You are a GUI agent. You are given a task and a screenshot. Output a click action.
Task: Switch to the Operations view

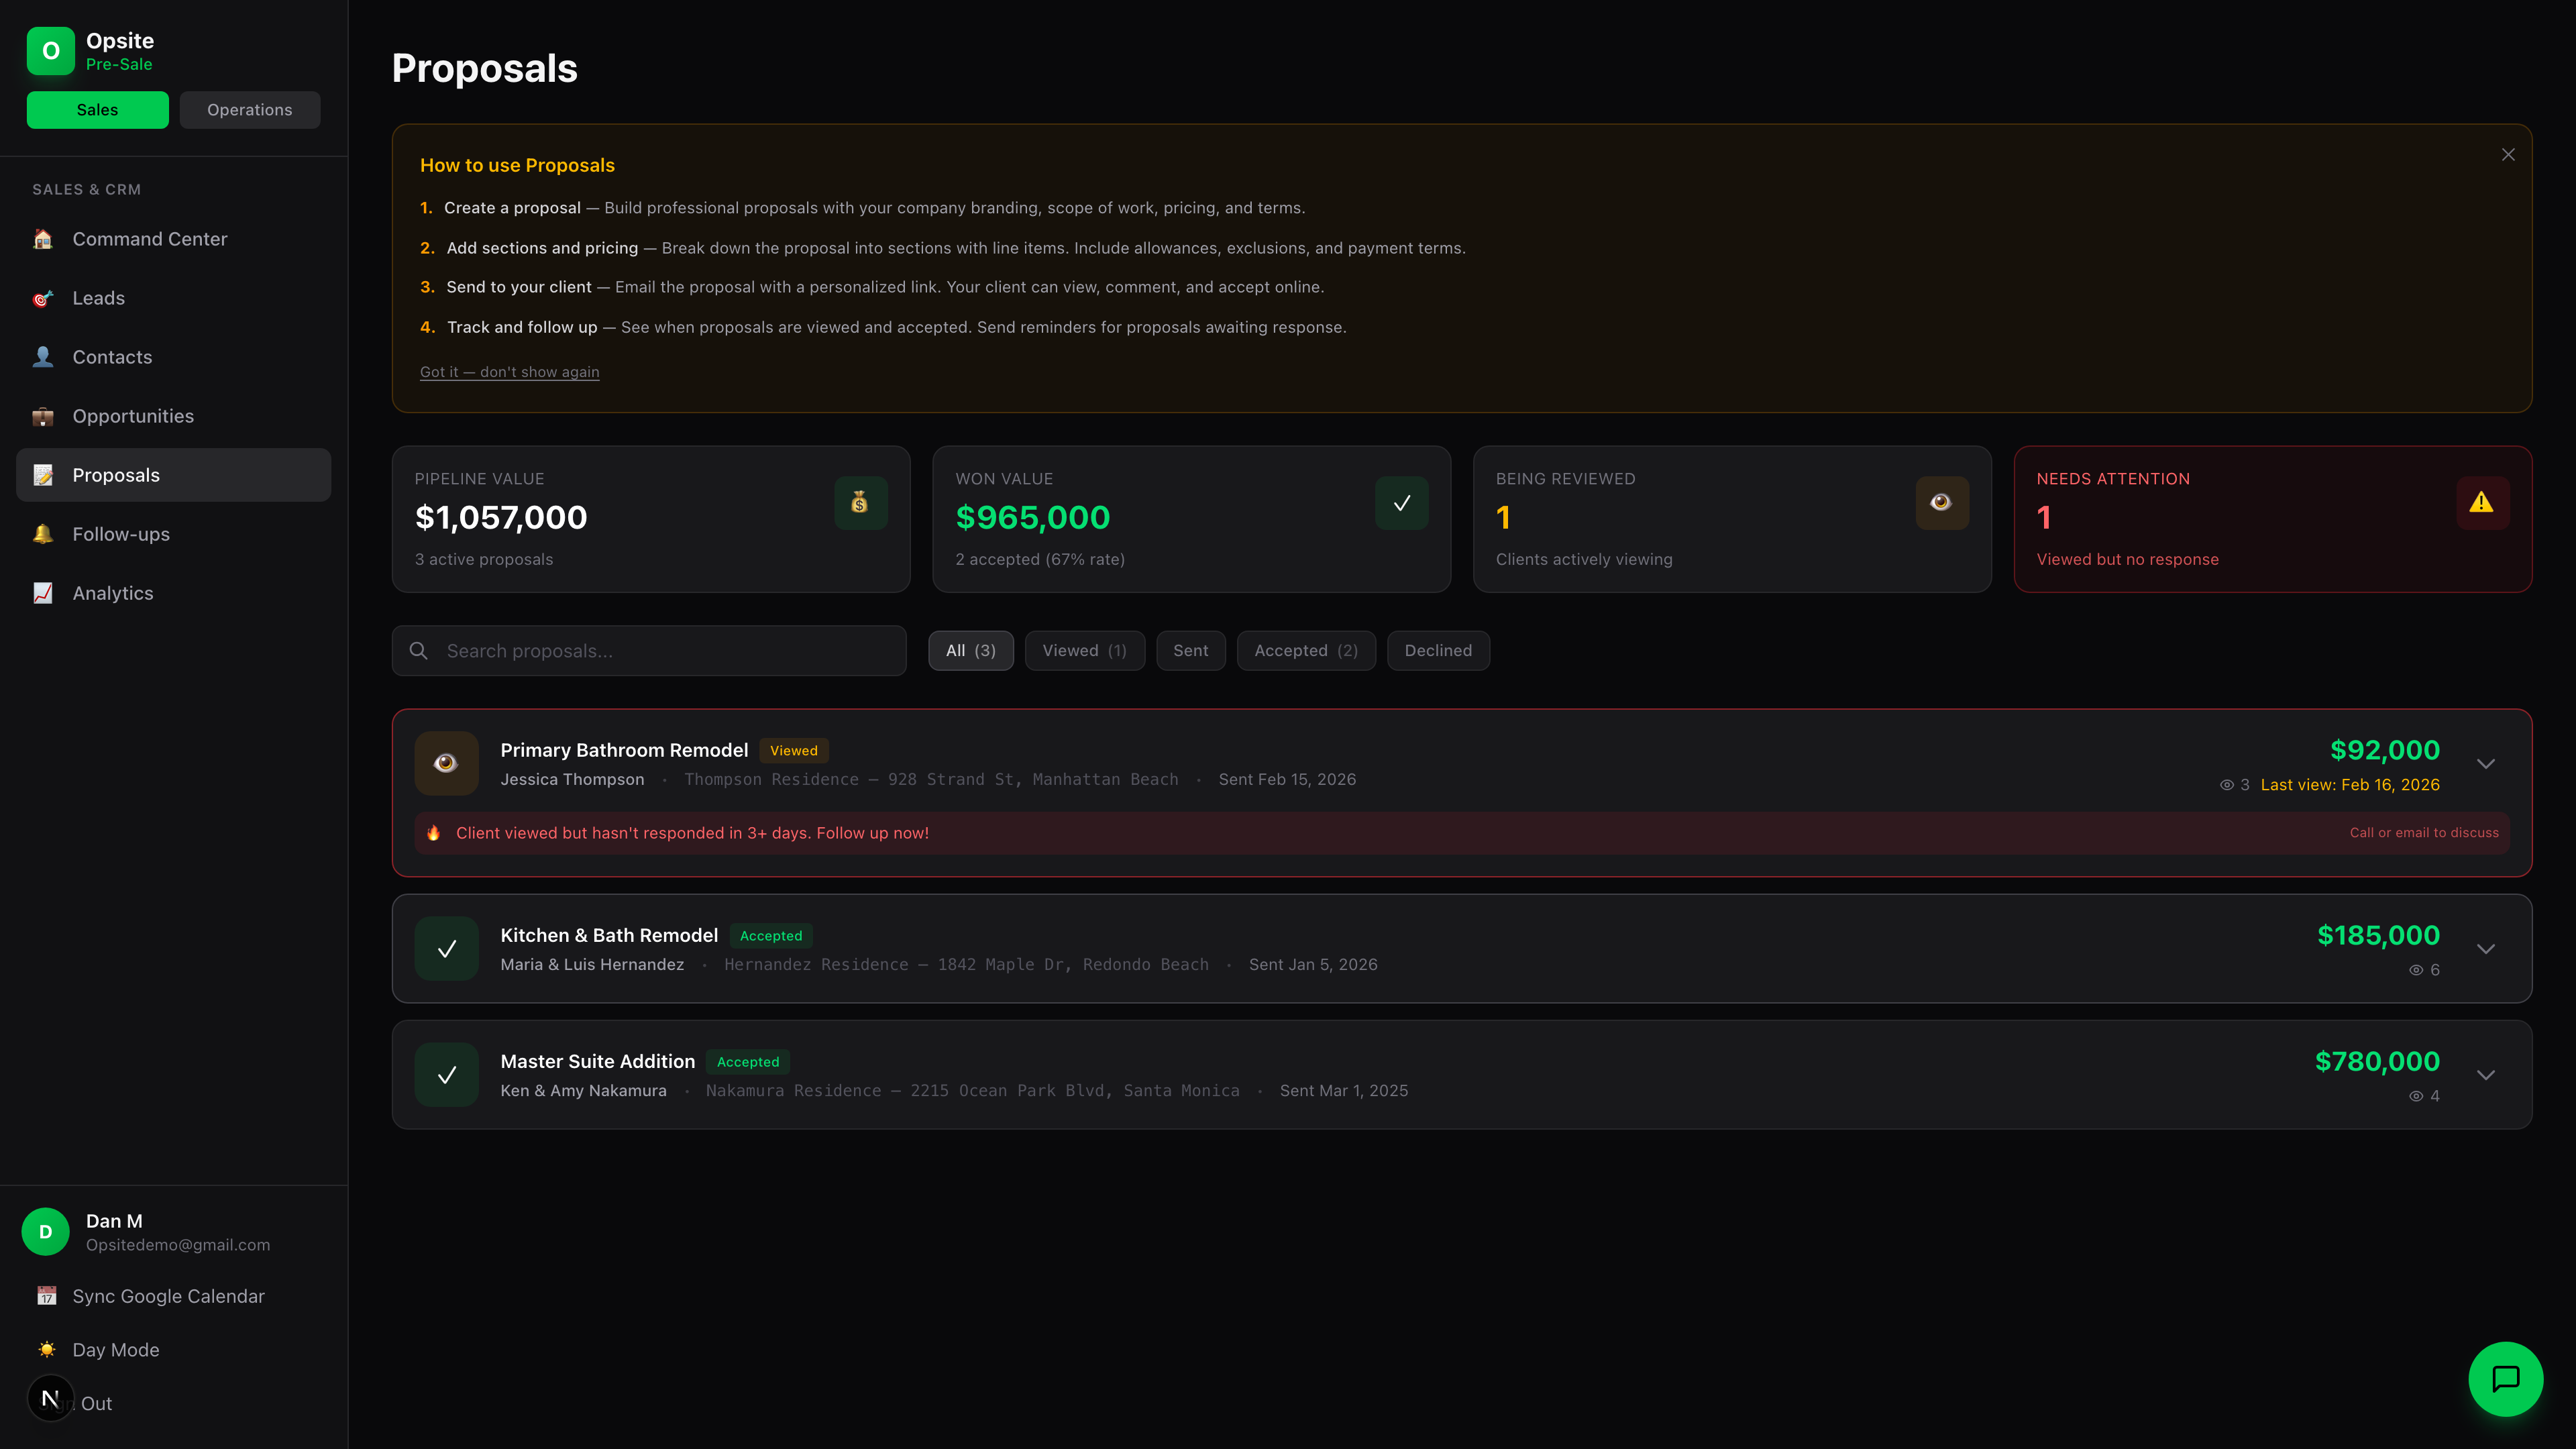click(249, 109)
